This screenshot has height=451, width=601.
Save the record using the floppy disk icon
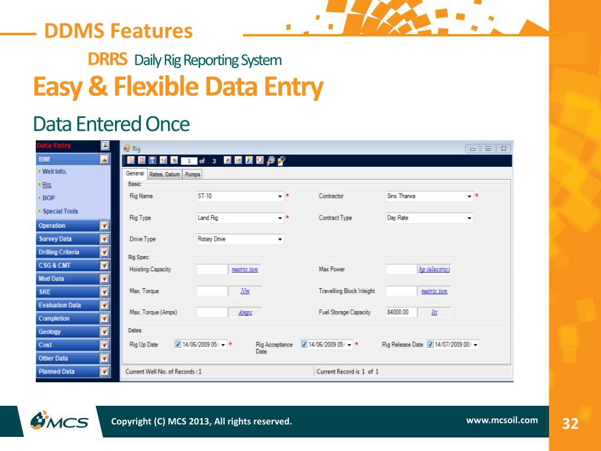click(152, 160)
